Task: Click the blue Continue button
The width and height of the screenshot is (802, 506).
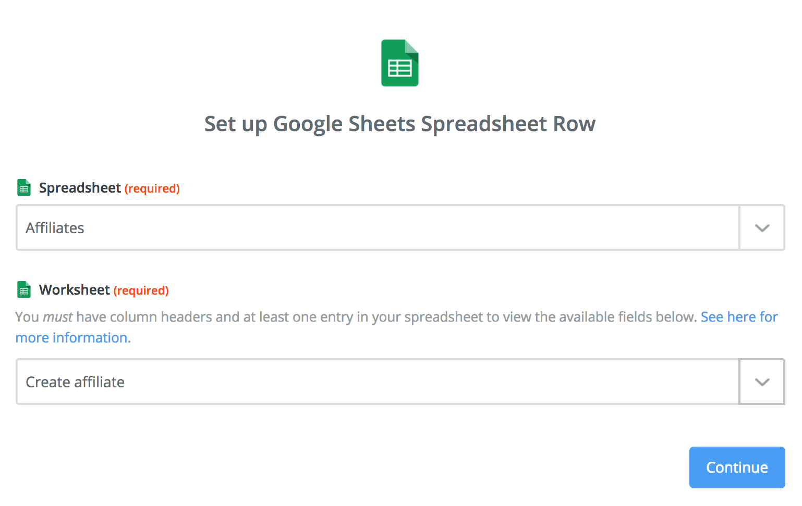Action: [x=737, y=467]
